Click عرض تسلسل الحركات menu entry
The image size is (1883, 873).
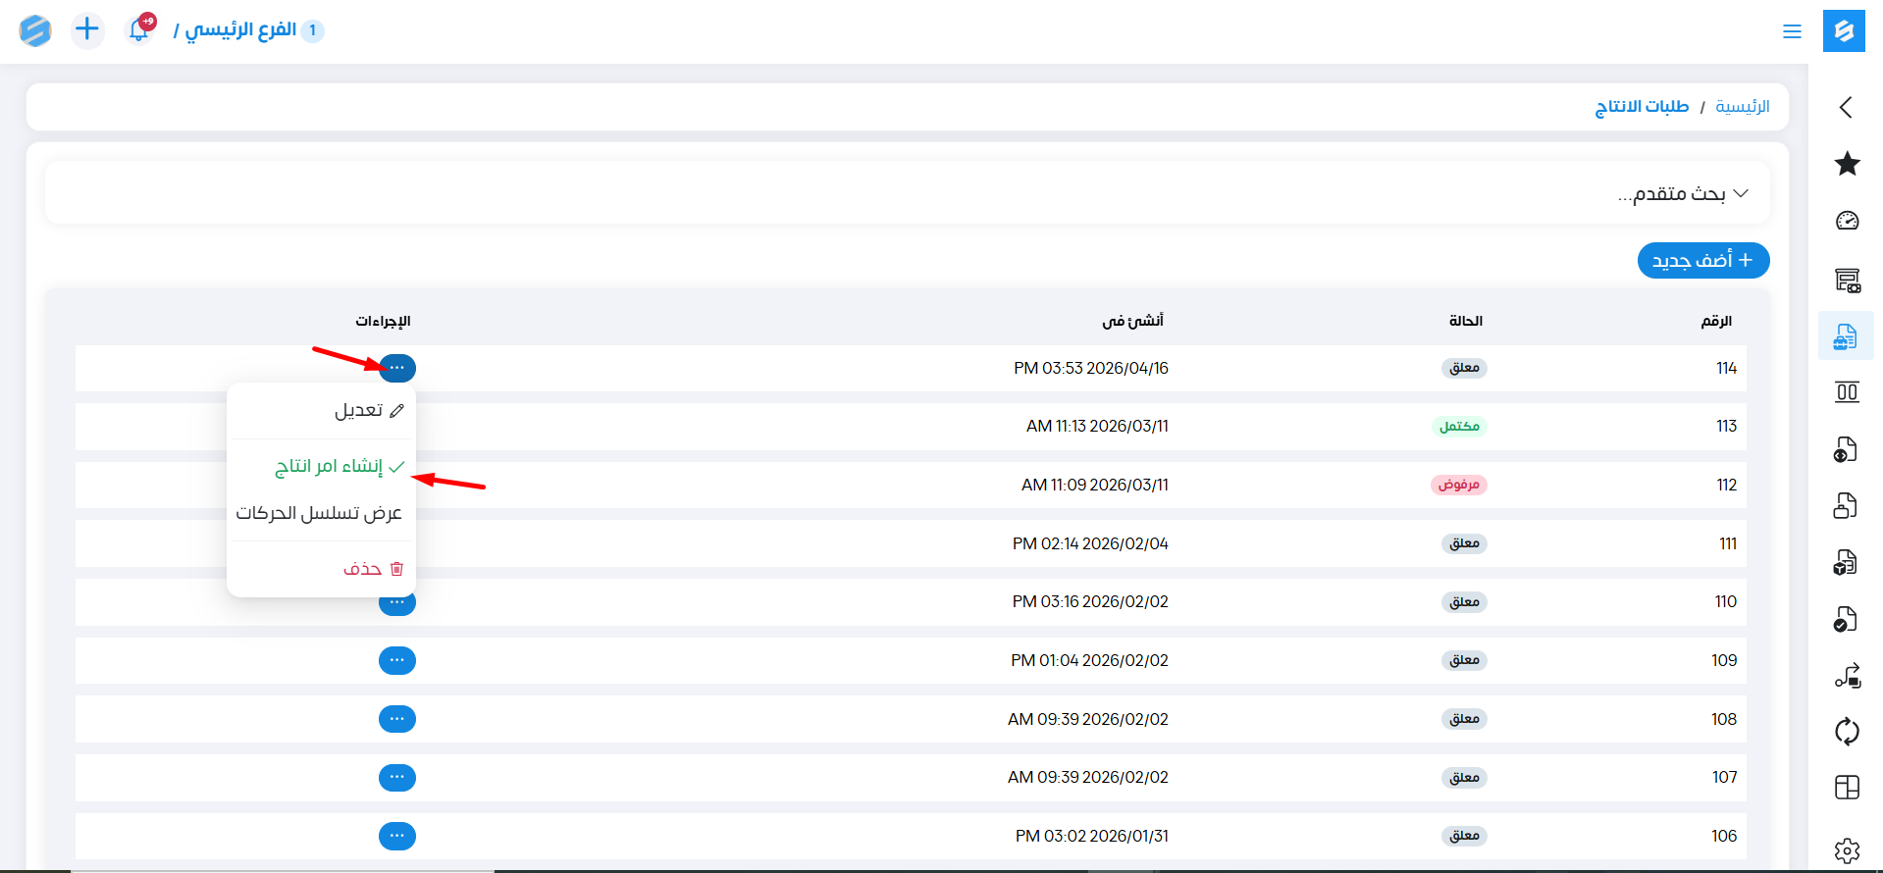click(x=319, y=513)
